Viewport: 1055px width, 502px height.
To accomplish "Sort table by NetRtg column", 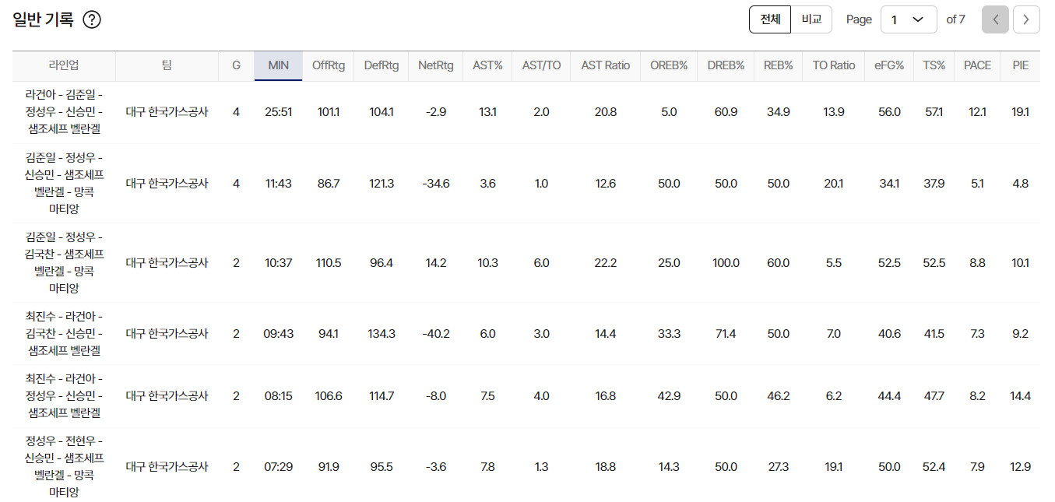I will coord(435,66).
